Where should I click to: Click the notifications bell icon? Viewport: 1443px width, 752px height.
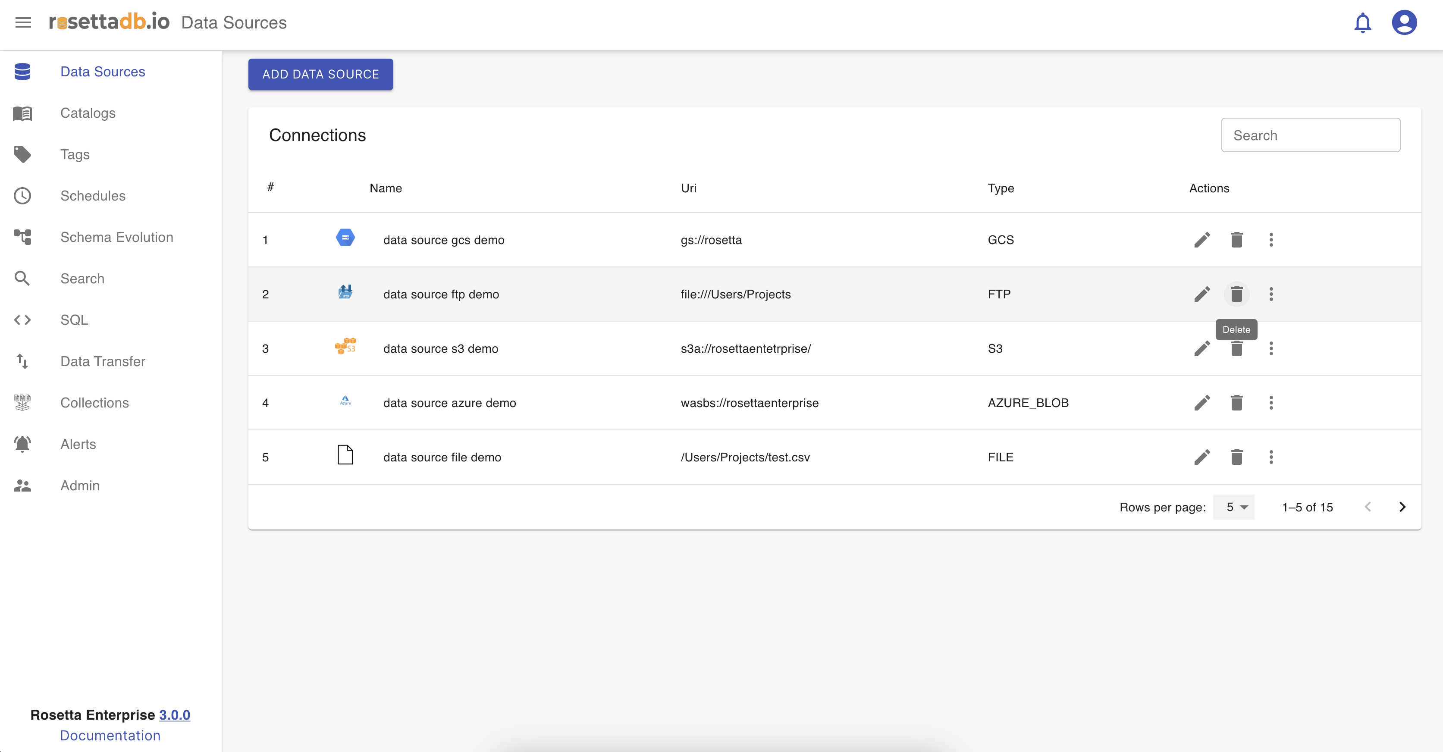click(x=1362, y=23)
